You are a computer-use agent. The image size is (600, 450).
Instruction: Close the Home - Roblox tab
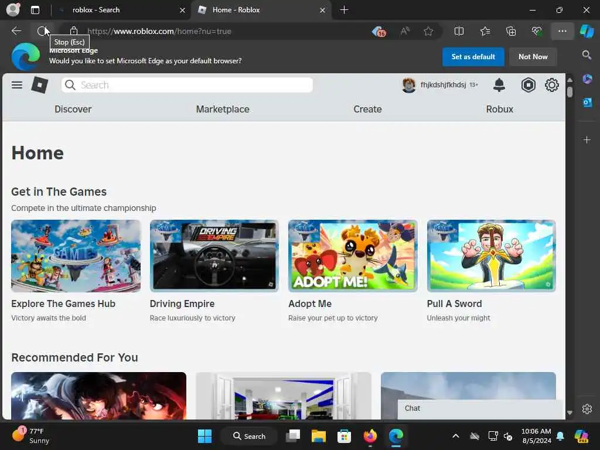pos(323,10)
